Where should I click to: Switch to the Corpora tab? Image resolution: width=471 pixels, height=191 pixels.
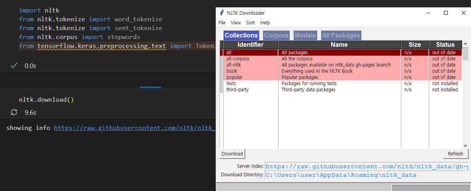click(x=276, y=36)
